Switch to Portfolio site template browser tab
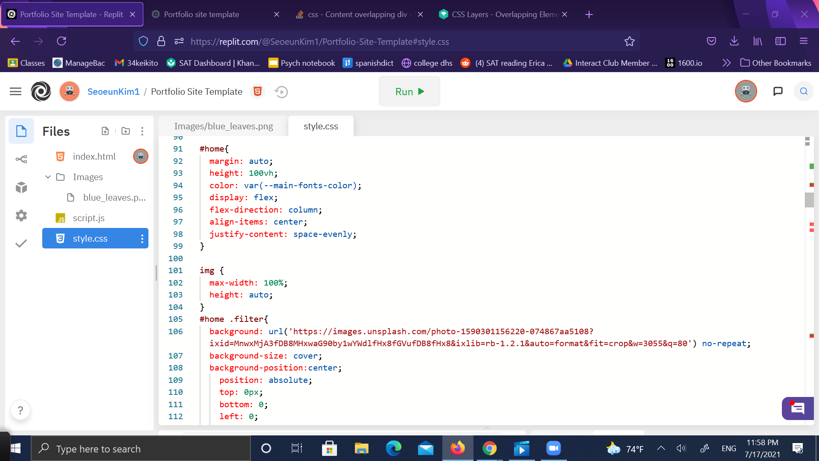The width and height of the screenshot is (819, 461). click(x=201, y=14)
